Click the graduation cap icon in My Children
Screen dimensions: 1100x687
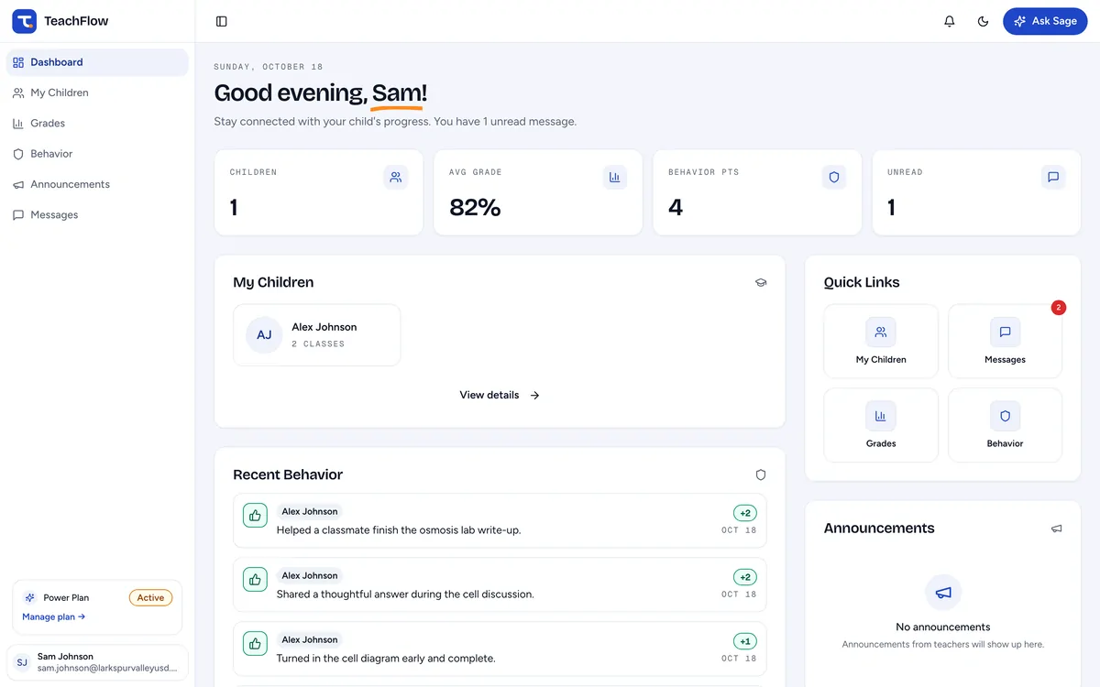point(760,282)
